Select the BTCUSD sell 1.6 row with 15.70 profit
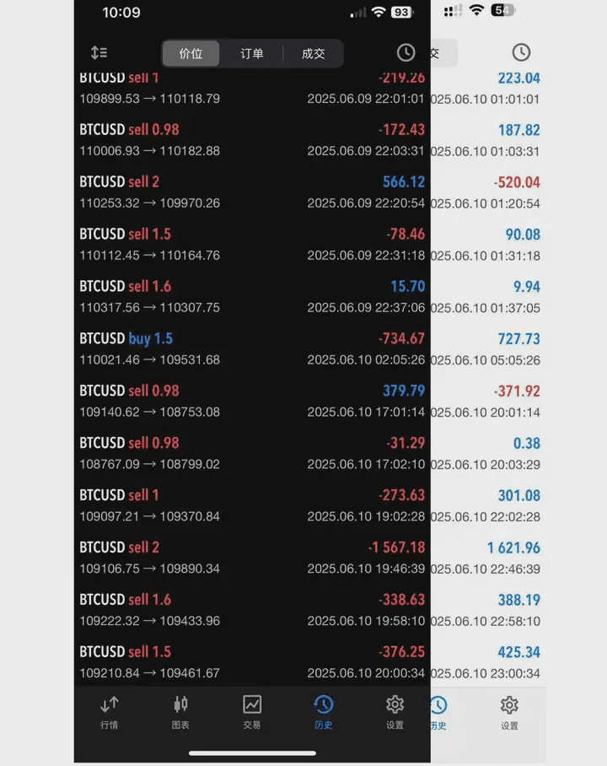The width and height of the screenshot is (607, 766). [252, 296]
